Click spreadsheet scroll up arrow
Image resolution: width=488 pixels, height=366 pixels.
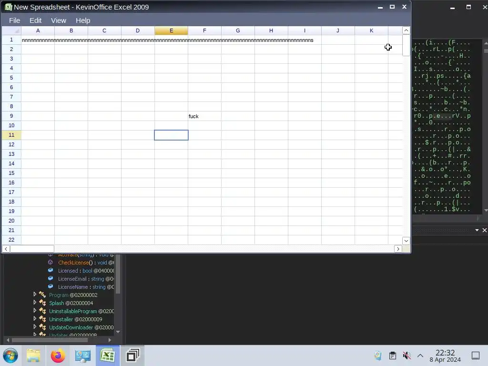pos(406,30)
